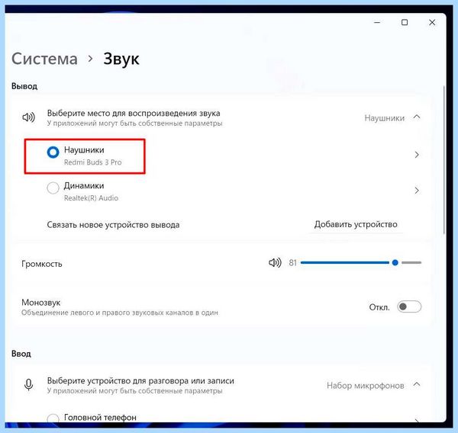Click the Вывод section heading

[x=24, y=86]
